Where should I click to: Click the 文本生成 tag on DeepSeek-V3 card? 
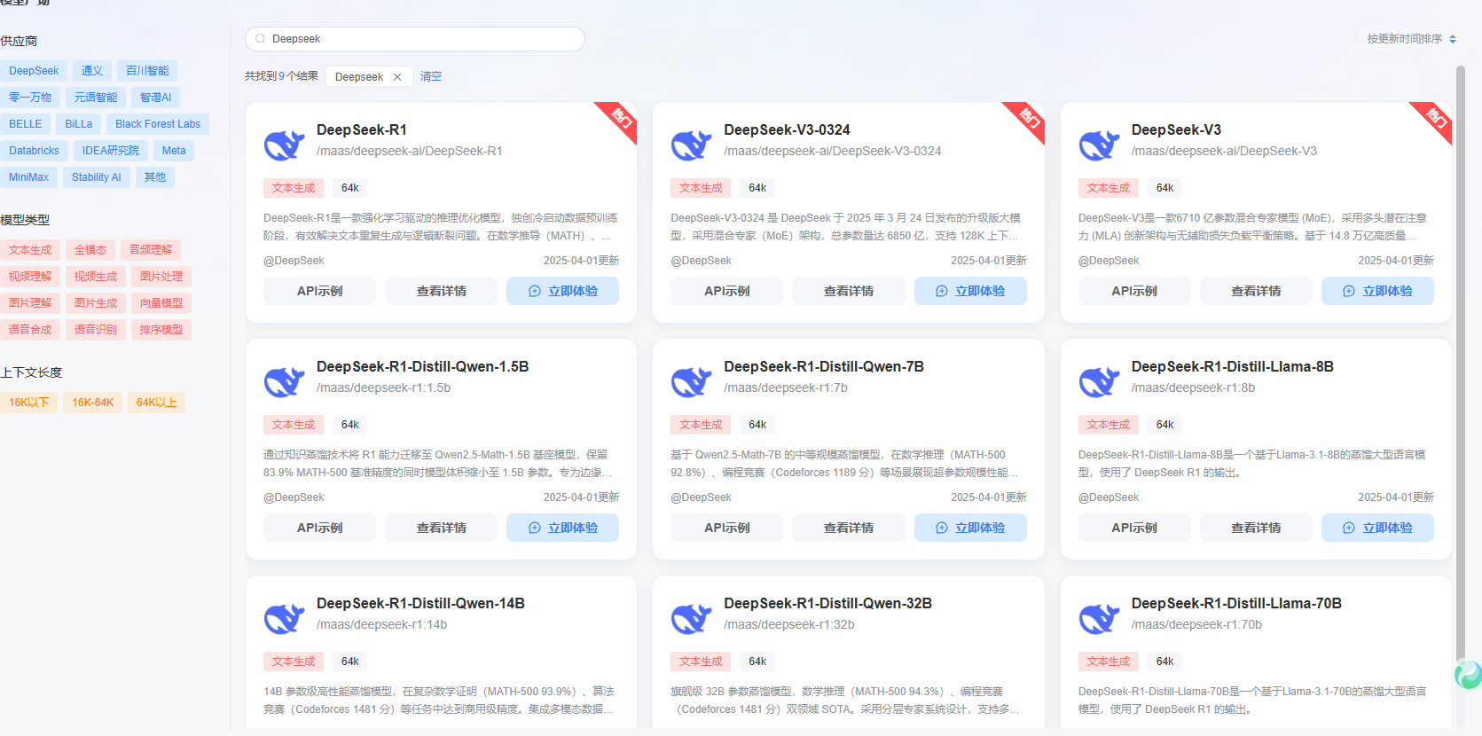tap(1109, 188)
